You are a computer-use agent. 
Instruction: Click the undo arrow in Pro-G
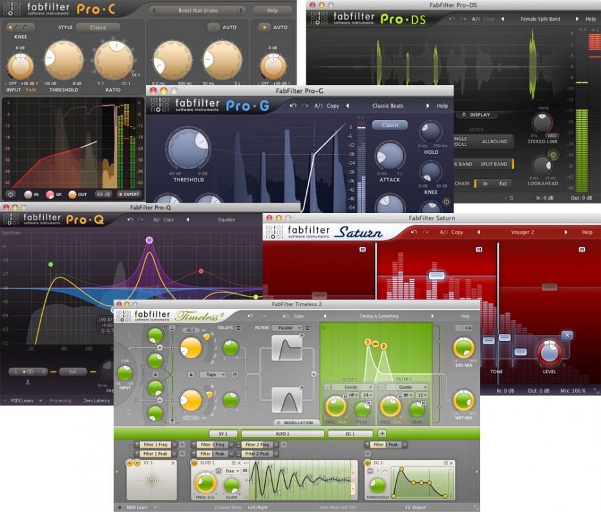coord(293,106)
